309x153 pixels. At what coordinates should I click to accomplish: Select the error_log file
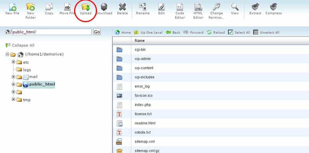point(211,86)
